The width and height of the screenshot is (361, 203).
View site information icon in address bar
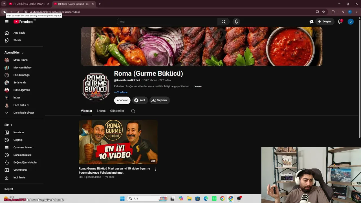(x=26, y=12)
